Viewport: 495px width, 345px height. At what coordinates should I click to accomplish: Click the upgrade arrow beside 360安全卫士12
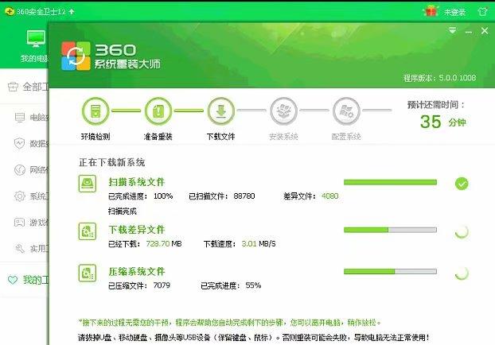(72, 12)
